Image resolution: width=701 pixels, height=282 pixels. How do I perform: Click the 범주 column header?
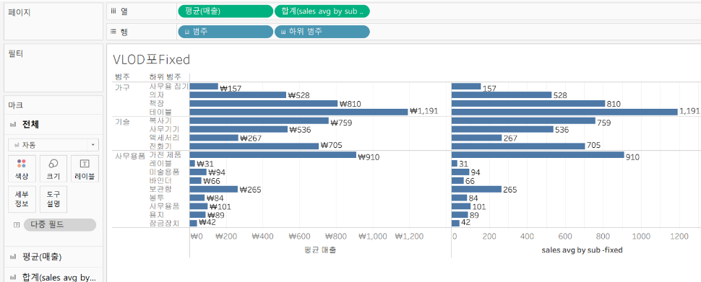[x=122, y=77]
